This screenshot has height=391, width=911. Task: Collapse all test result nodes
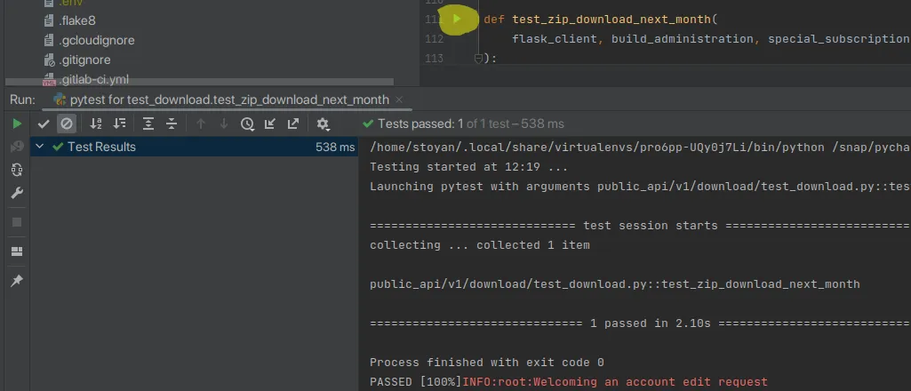pos(172,124)
